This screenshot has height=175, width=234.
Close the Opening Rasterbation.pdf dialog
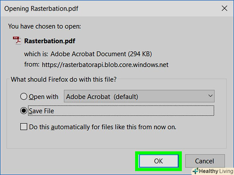[x=224, y=9]
